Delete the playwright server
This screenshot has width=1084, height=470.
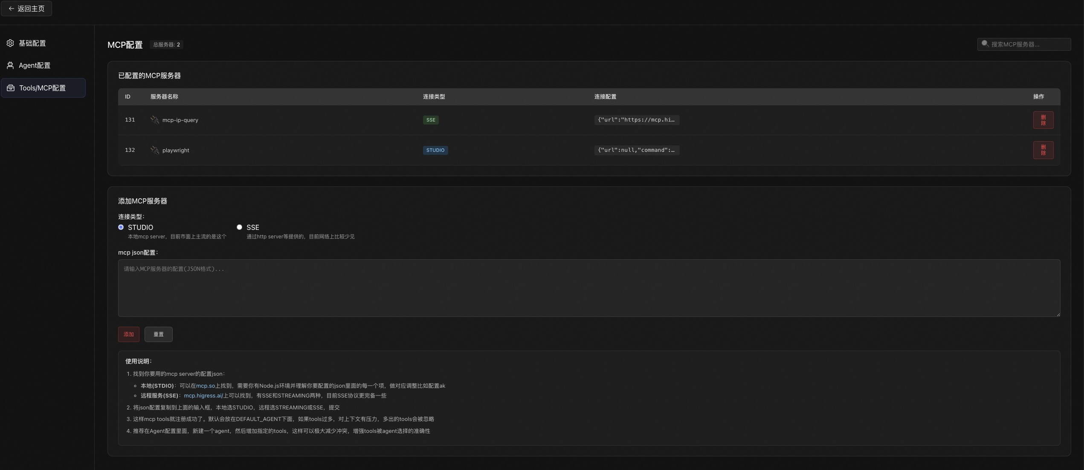[x=1043, y=150]
